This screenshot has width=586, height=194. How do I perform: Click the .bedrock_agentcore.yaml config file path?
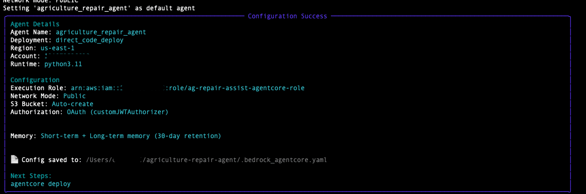(x=206, y=160)
